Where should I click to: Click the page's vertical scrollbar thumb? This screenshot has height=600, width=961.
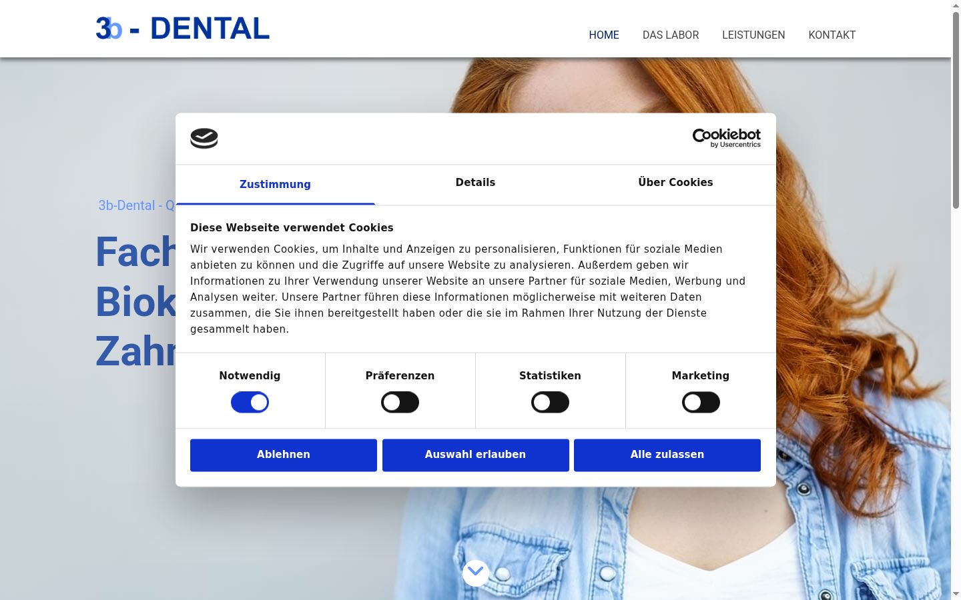(956, 110)
